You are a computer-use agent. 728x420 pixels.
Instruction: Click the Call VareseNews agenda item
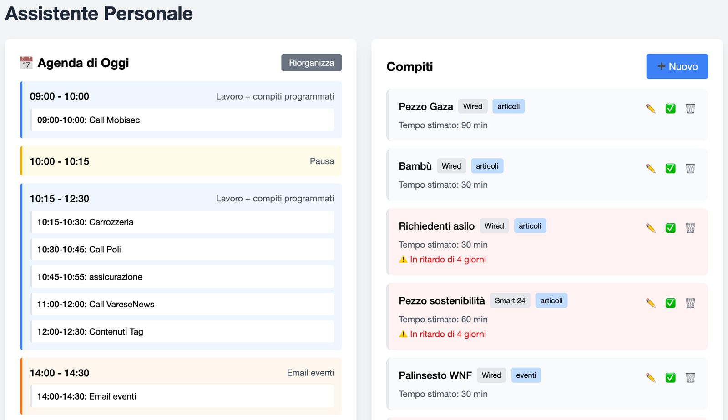coord(182,304)
